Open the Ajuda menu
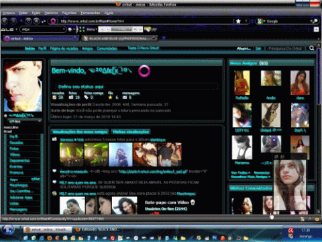Viewport: 322px width, 242px height. [109, 13]
